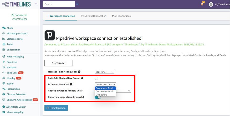The width and height of the screenshot is (230, 116).
Task: Click help icon beside Action on New Chat
Action: pos(71,84)
